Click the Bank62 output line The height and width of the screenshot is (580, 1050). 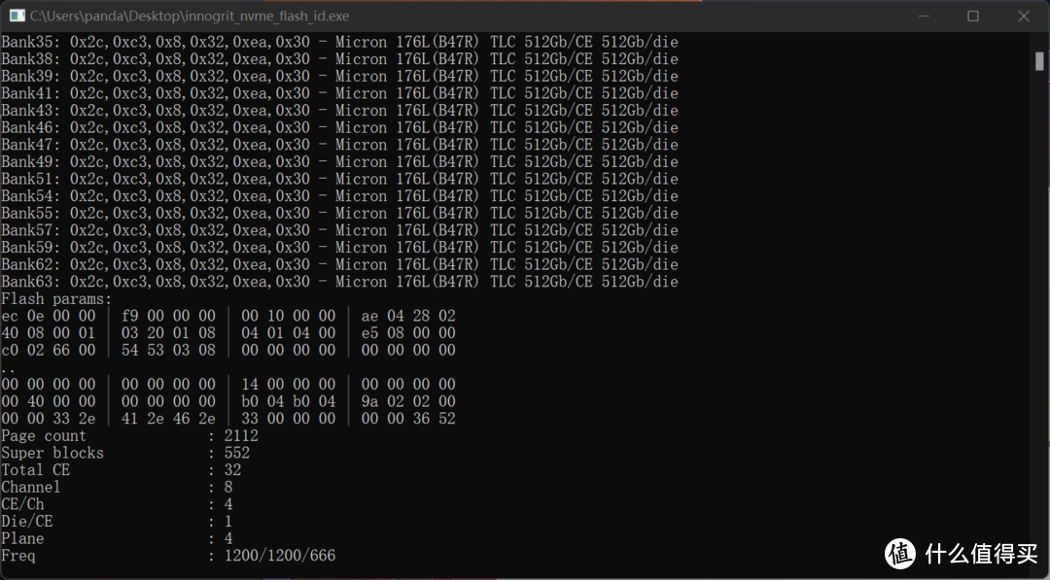pyautogui.click(x=339, y=264)
